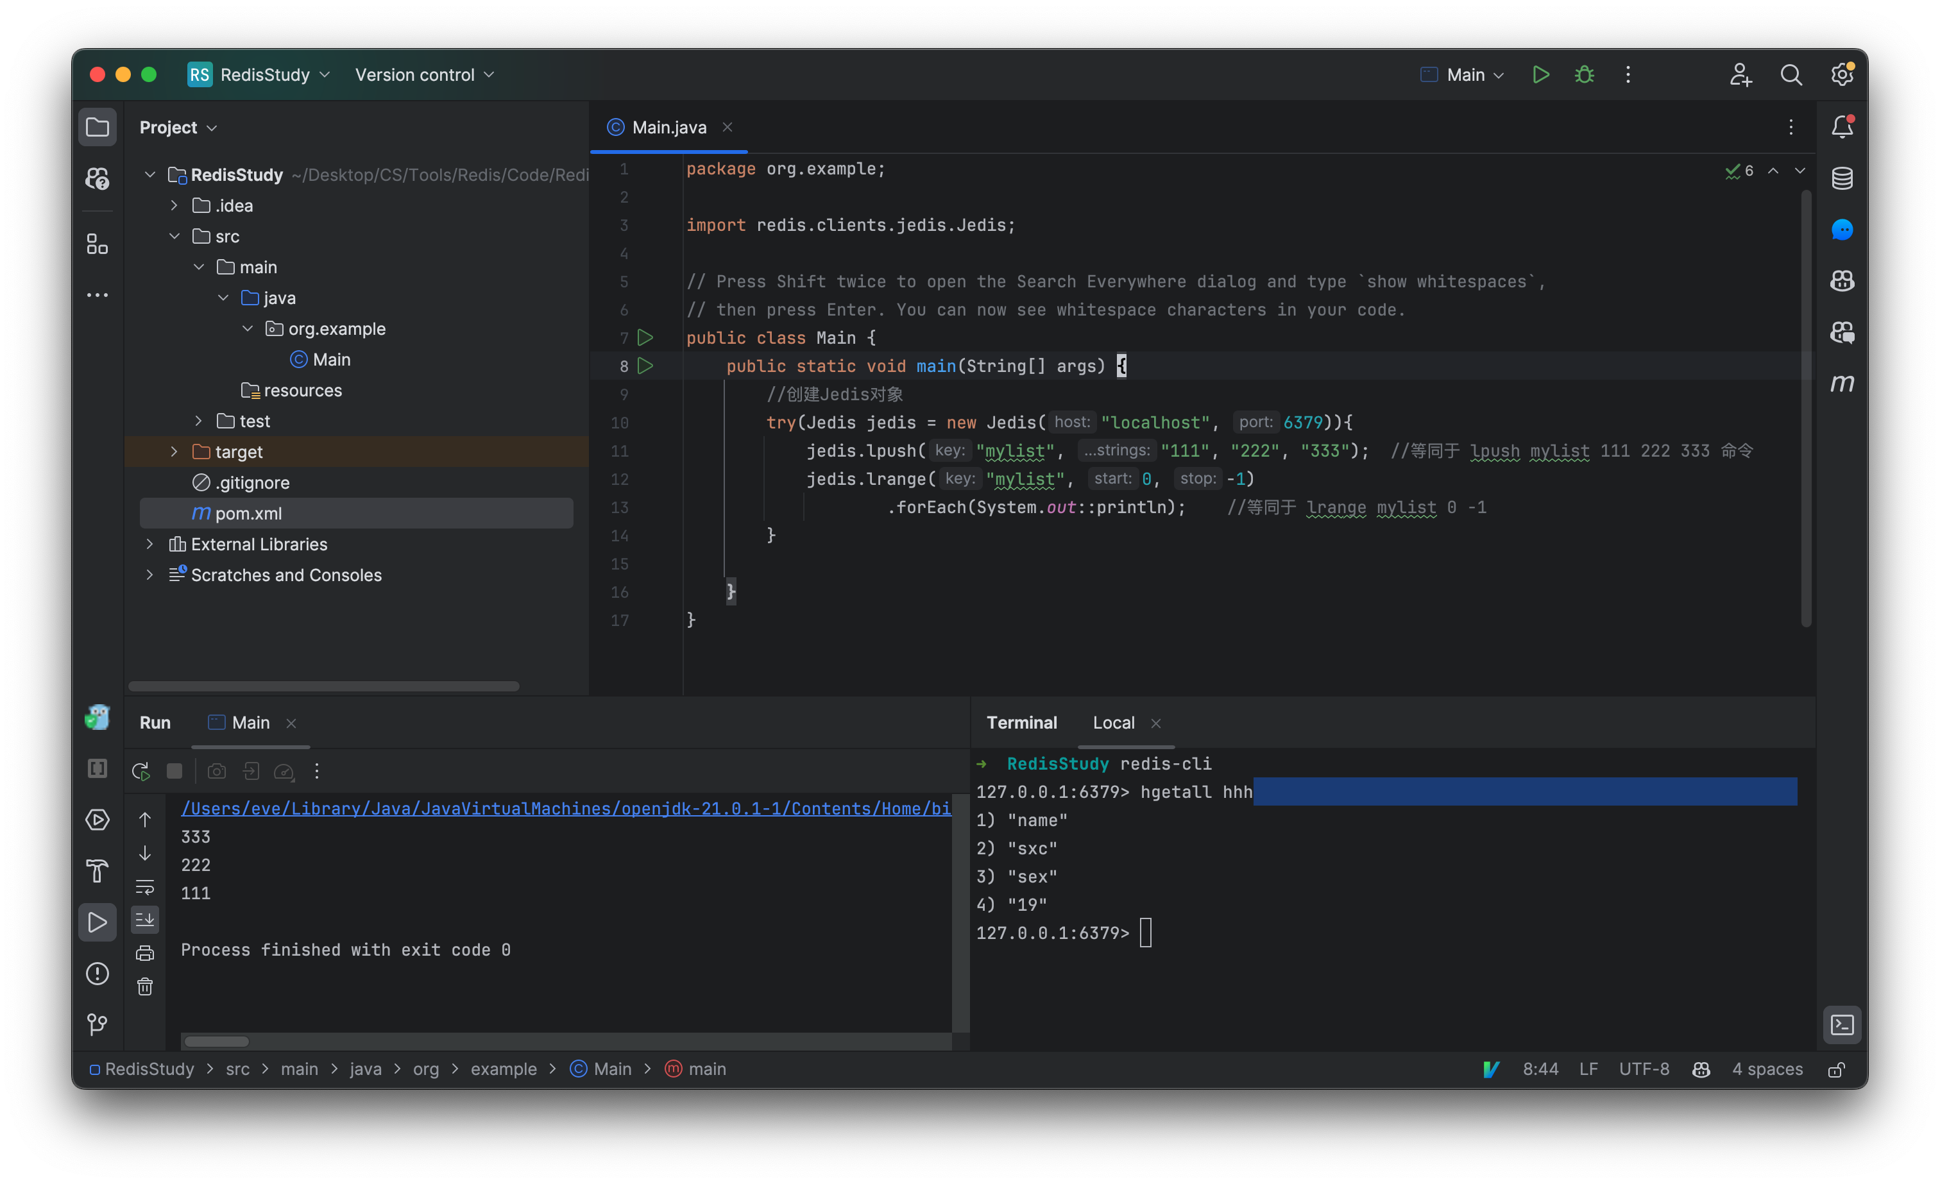This screenshot has height=1184, width=1940.
Task: Open the Terminal tool window icon
Action: click(x=1842, y=1025)
